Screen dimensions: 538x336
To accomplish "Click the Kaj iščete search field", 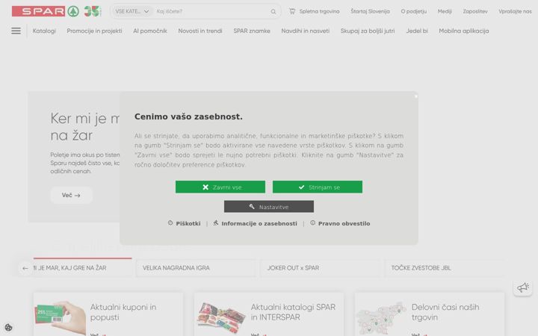I will (211, 11).
